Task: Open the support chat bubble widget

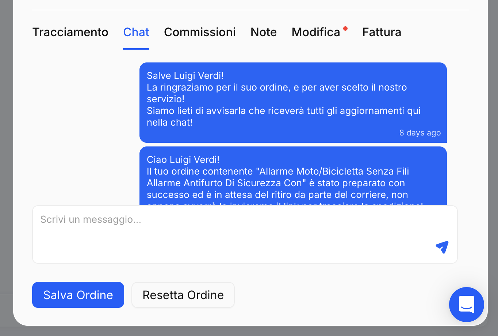Action: 467,305
